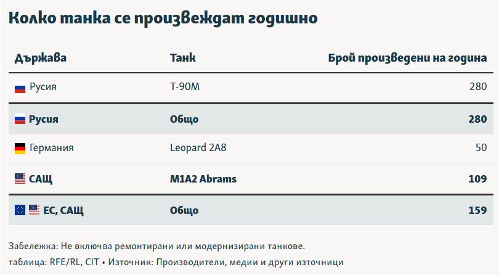Viewport: 499px width, 275px height.
Task: Click the Германия country label
Action: 52,149
